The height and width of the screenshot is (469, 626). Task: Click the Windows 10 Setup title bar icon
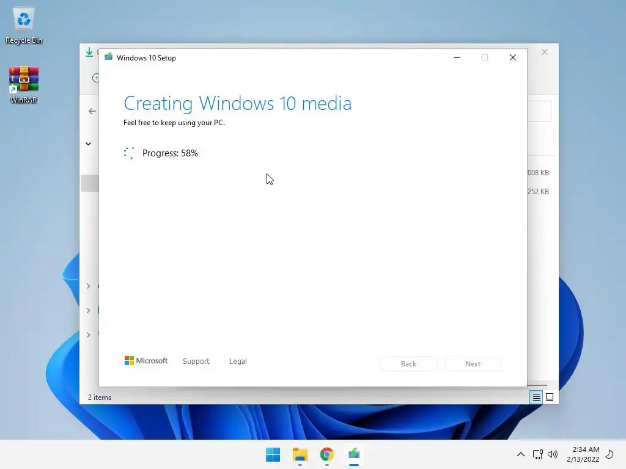[x=109, y=57]
